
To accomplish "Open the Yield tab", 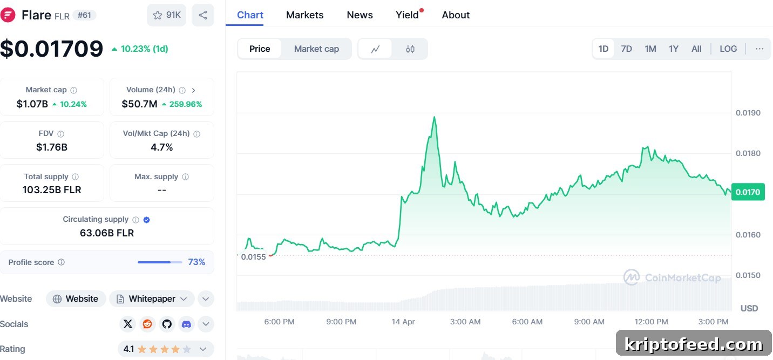I will pos(408,15).
